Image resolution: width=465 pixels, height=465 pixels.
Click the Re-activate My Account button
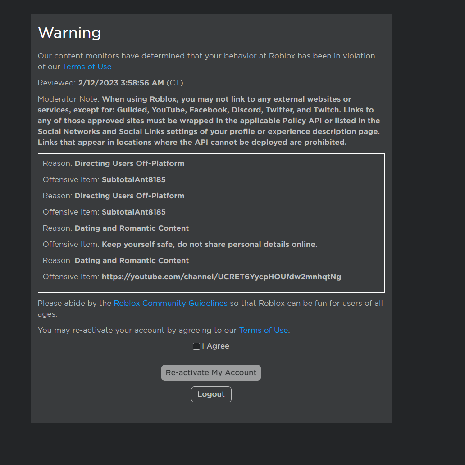click(211, 372)
